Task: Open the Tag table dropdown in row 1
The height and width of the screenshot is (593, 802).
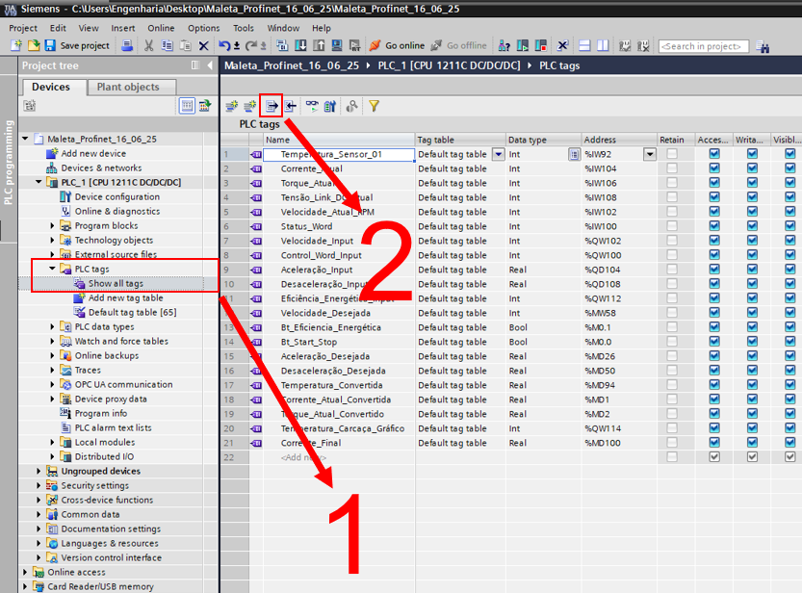Action: click(498, 154)
